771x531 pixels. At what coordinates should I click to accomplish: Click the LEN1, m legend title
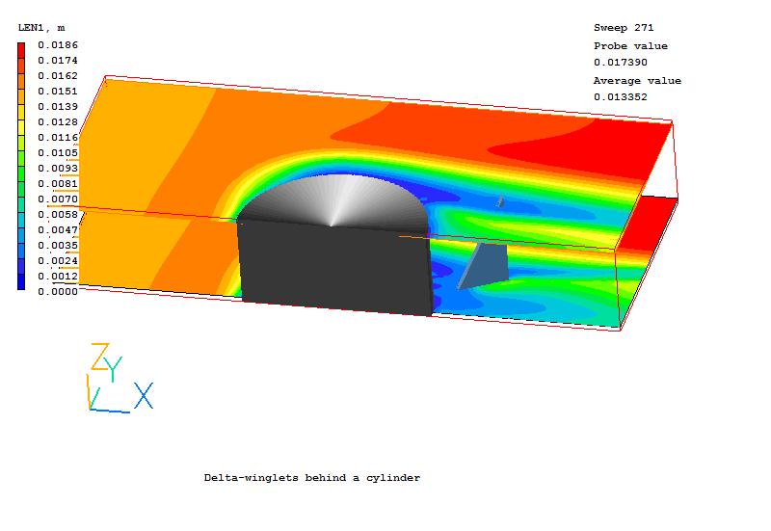41,28
